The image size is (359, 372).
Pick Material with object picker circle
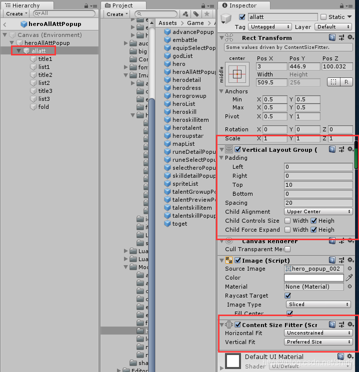click(349, 287)
